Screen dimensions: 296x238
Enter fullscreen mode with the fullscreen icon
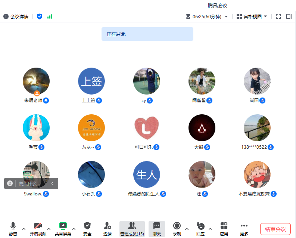pos(278,16)
